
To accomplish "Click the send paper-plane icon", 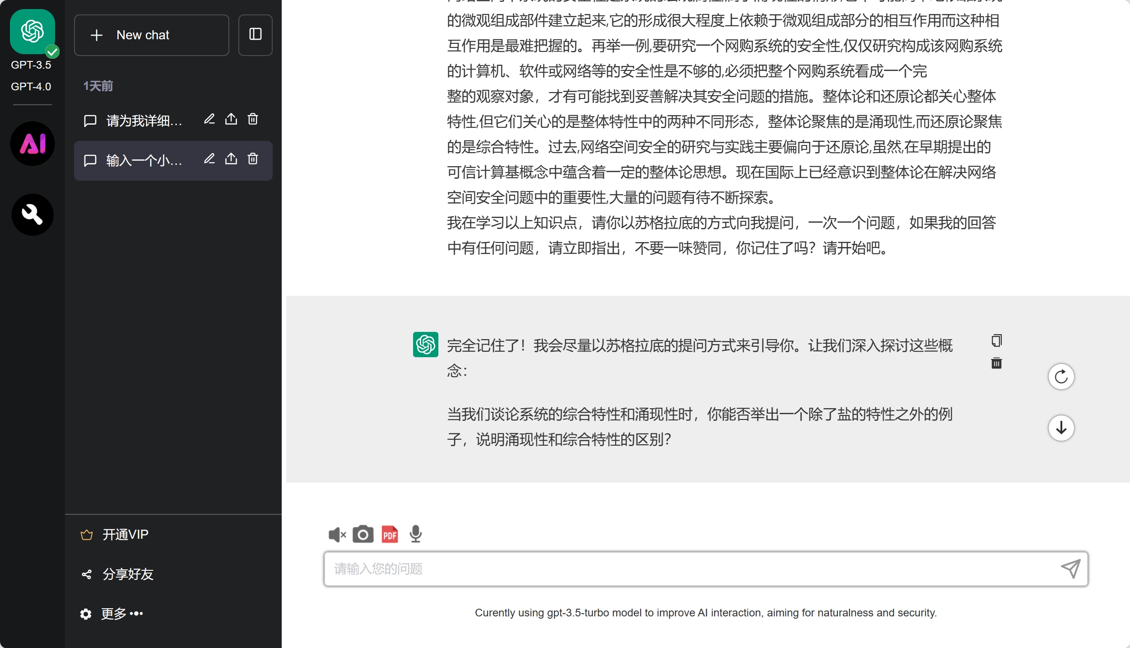I will [1070, 569].
